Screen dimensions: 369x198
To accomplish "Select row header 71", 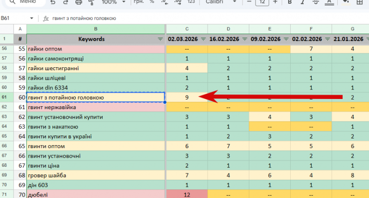I will point(7,195).
